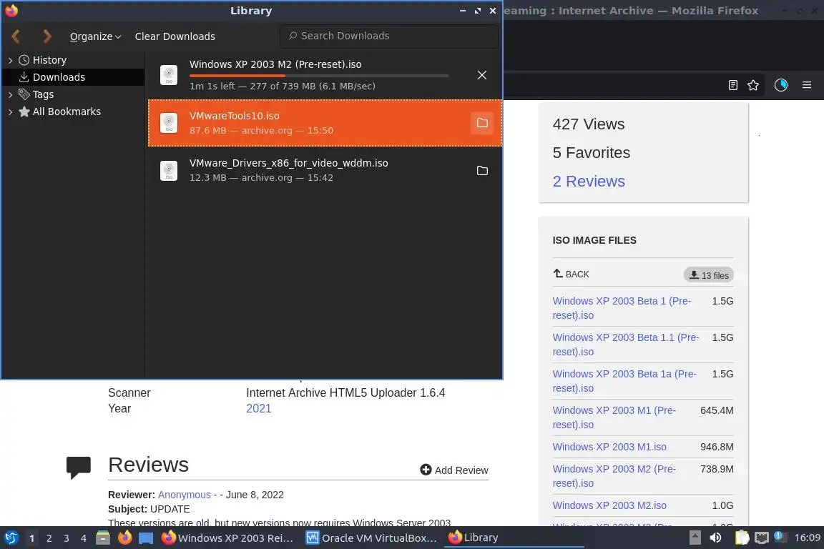
Task: Focus the Search Downloads field
Action: click(x=389, y=36)
